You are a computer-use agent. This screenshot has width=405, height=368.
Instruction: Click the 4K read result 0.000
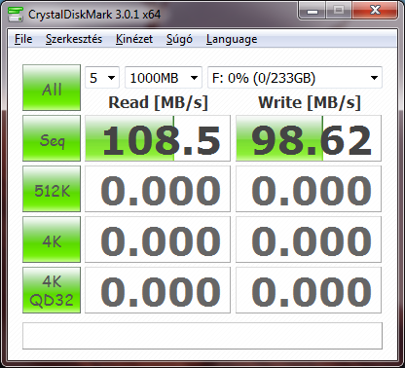tap(158, 239)
